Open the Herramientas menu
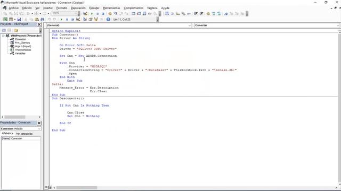The height and width of the screenshot is (191, 341). click(111, 8)
